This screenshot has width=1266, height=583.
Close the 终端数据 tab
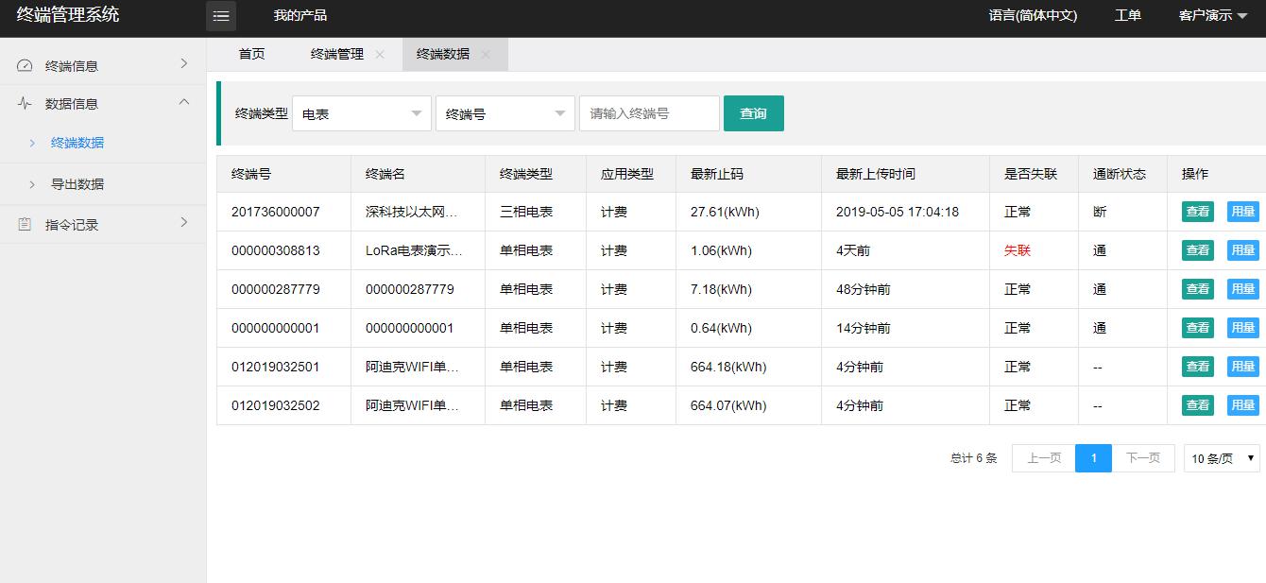[x=486, y=55]
